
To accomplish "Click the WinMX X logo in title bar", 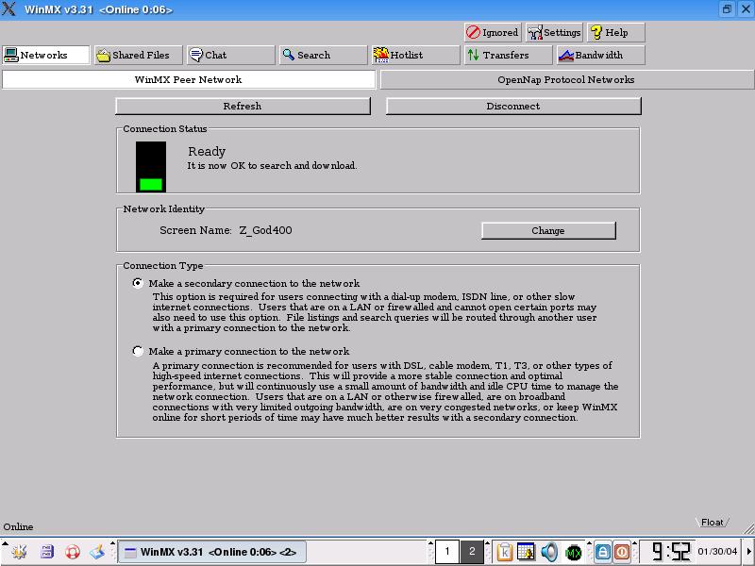I will click(8, 9).
